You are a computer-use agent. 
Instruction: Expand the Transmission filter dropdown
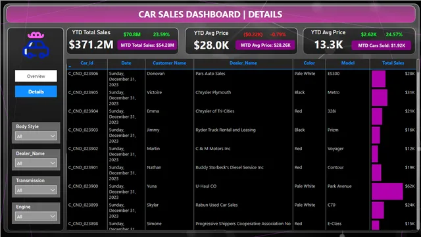point(36,190)
